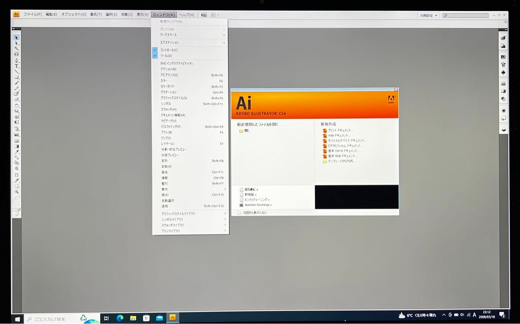Click 開く under recent files

[245, 131]
